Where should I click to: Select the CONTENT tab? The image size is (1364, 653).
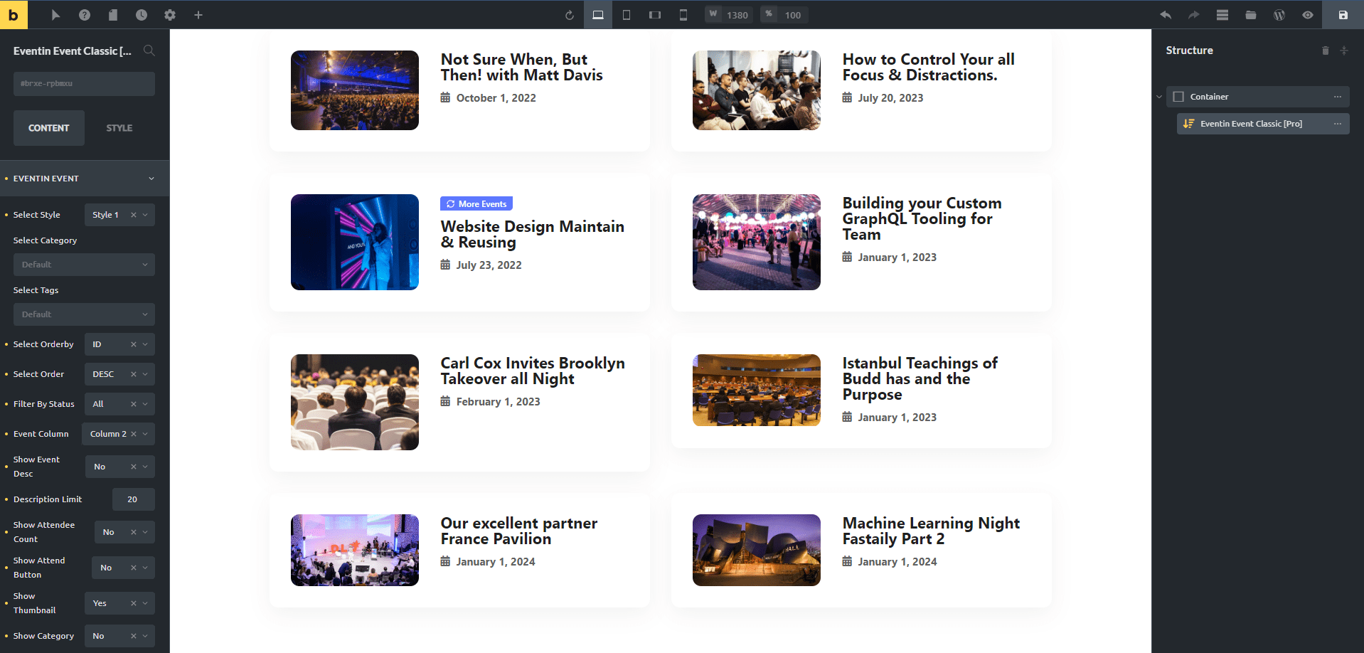[49, 128]
